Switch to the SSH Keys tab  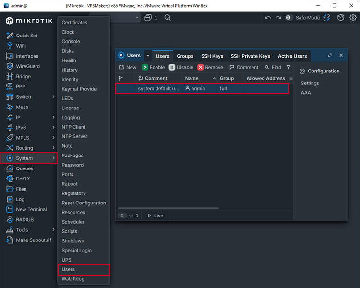(x=212, y=56)
